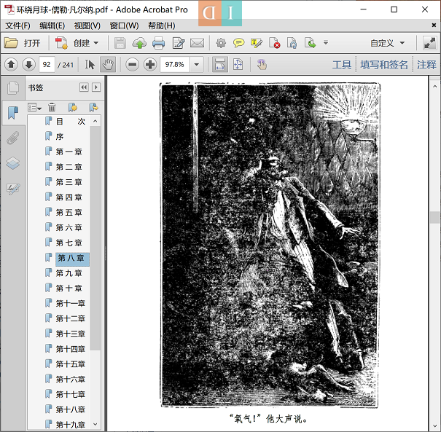Open quick tools overflow arrow
This screenshot has height=432, width=441.
(326, 43)
